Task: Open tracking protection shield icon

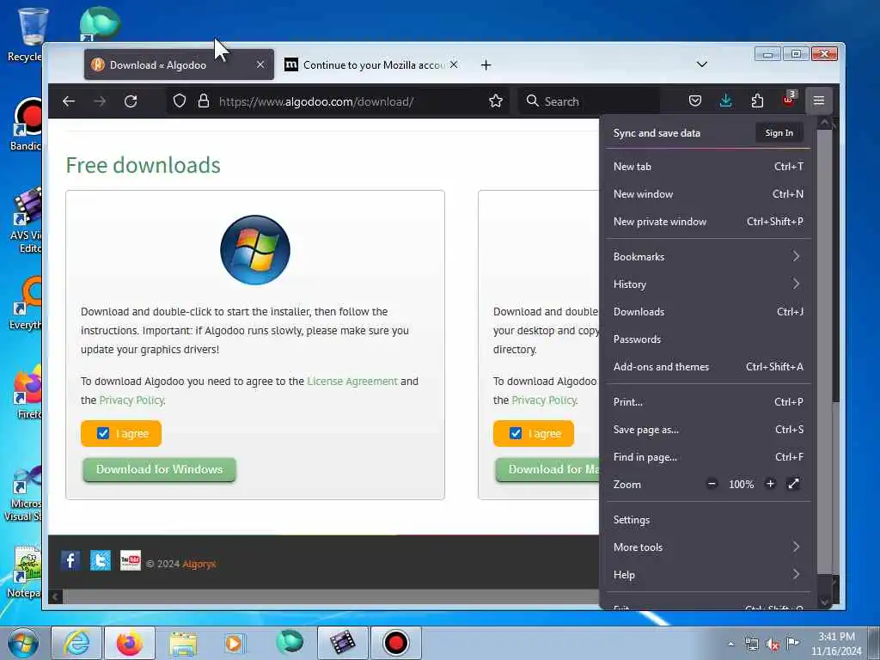Action: click(x=179, y=101)
